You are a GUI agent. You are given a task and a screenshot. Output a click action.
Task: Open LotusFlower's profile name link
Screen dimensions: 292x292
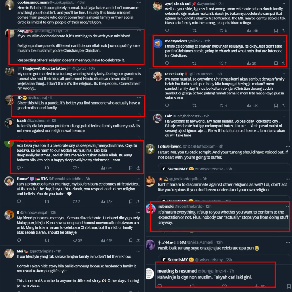170,146
